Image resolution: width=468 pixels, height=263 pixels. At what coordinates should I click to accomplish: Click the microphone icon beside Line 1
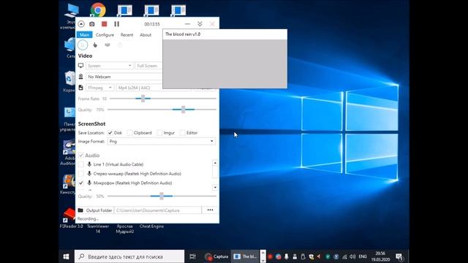coord(89,164)
